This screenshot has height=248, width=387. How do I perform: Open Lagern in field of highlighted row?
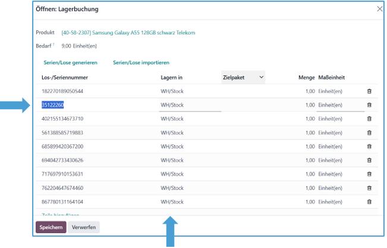point(189,105)
